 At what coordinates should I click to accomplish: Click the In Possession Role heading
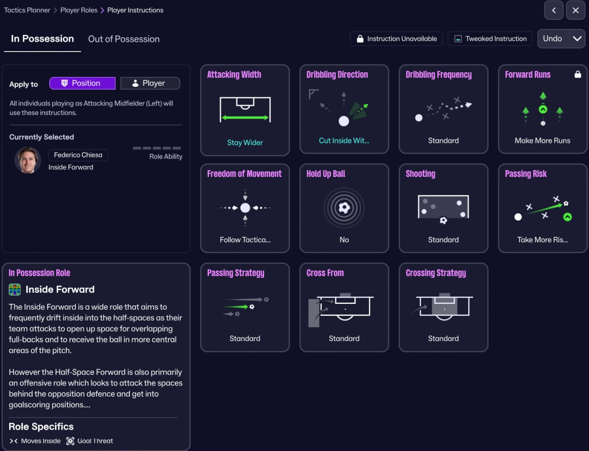40,273
